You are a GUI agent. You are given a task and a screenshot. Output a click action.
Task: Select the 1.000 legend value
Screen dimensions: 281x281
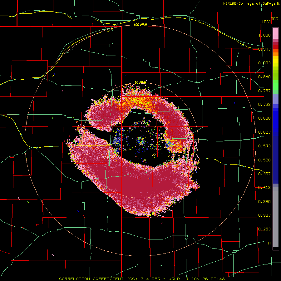coord(264,35)
